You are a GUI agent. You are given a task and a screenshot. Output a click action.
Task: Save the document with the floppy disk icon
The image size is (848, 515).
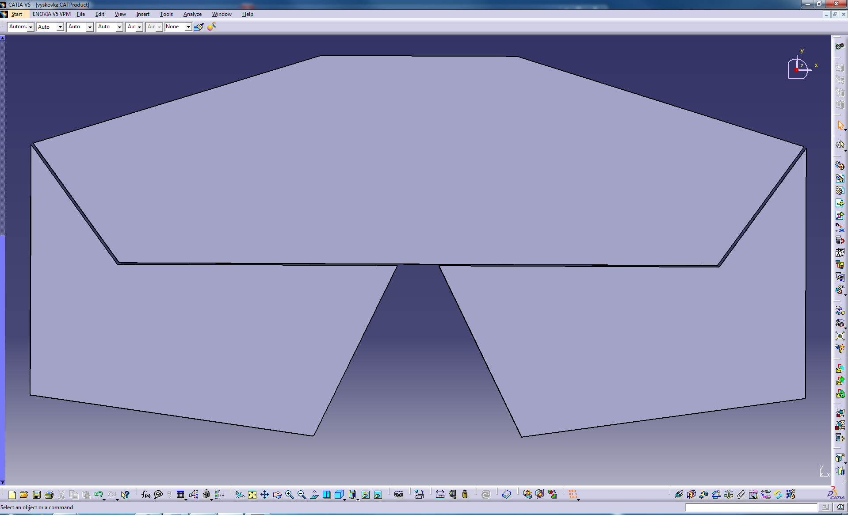pyautogui.click(x=37, y=495)
